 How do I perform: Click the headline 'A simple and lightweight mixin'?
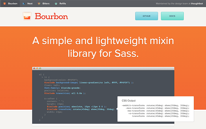pyautogui.click(x=103, y=41)
